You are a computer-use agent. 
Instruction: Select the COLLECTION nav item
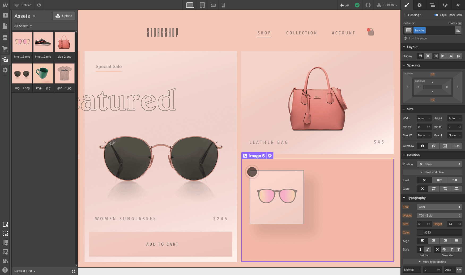tap(301, 33)
